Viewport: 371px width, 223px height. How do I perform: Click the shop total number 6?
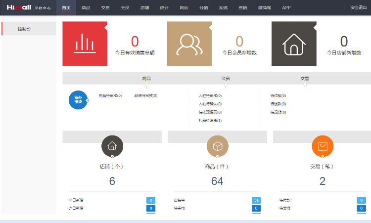112,181
